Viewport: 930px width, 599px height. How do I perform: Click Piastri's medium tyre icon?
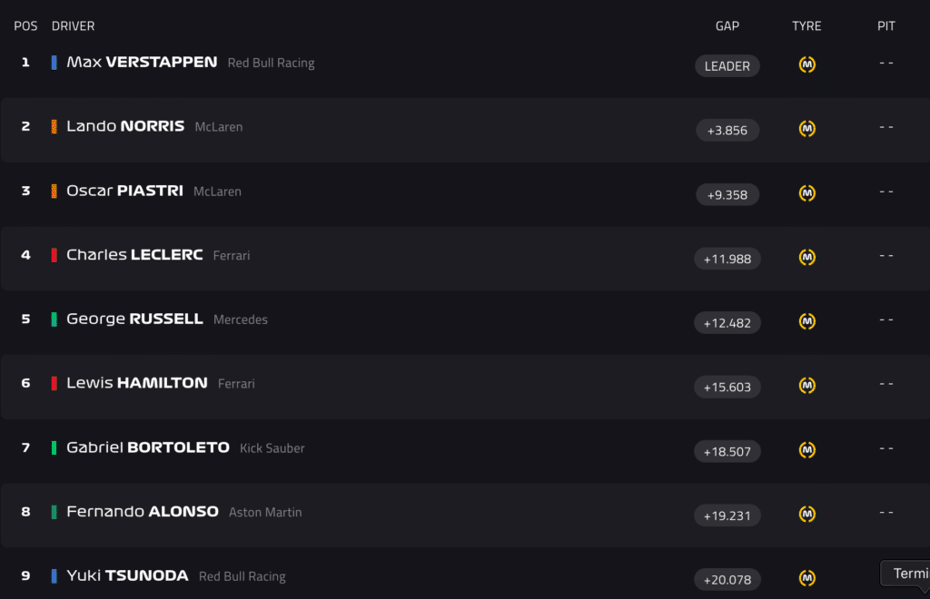click(806, 193)
